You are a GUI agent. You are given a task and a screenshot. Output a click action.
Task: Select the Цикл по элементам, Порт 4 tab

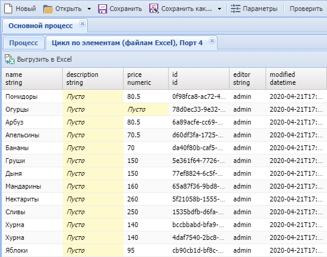click(x=127, y=43)
